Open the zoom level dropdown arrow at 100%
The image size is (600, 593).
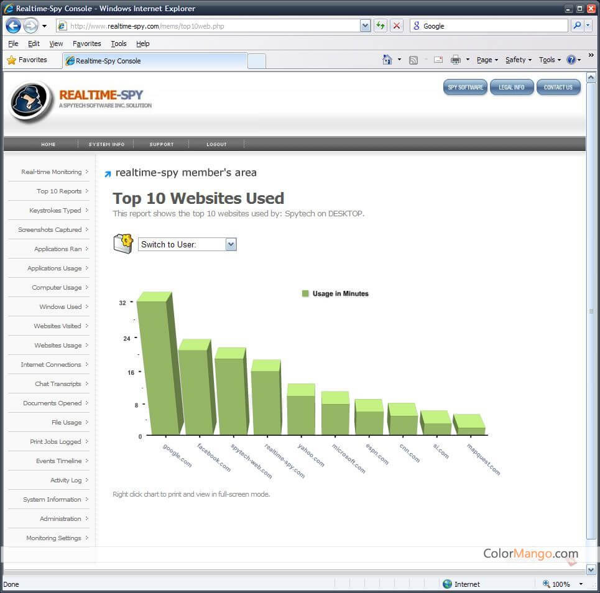click(581, 584)
